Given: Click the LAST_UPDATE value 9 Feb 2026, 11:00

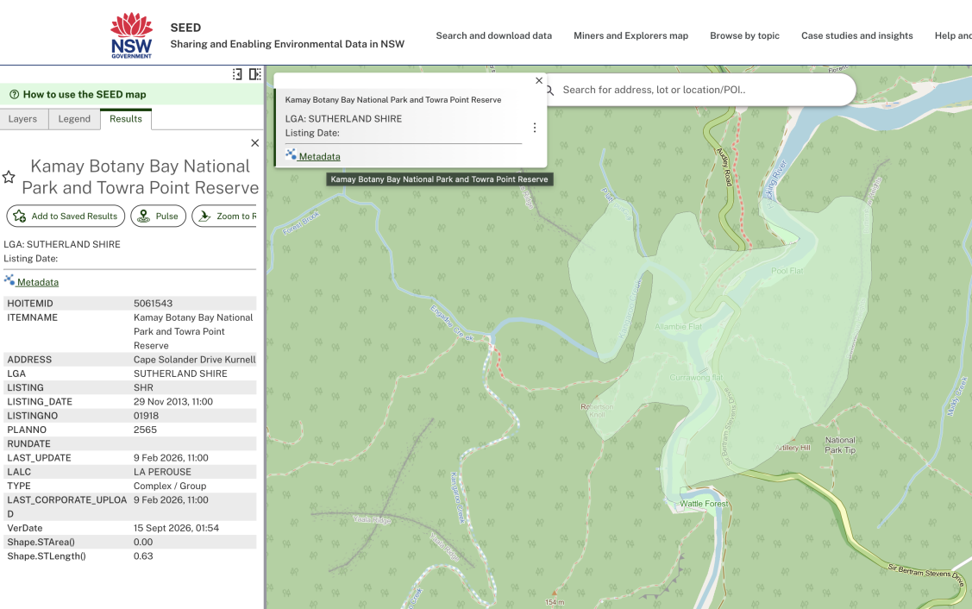Looking at the screenshot, I should coord(171,458).
